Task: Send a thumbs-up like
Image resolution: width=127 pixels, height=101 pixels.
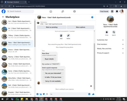Action: (x=93, y=94)
